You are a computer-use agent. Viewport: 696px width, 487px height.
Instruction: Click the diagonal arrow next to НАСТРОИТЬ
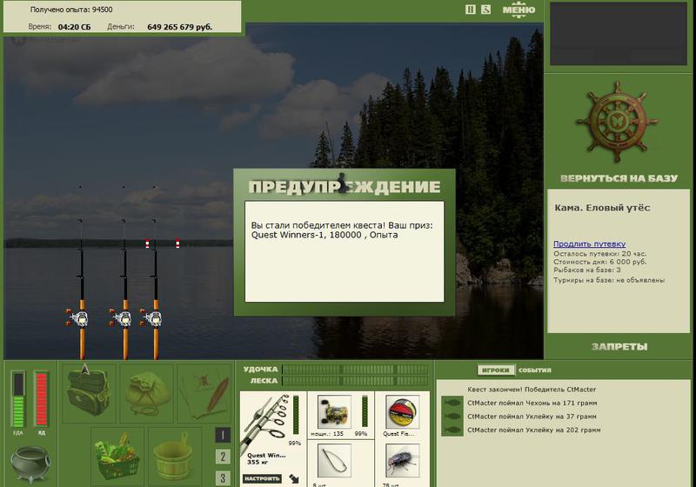(294, 478)
